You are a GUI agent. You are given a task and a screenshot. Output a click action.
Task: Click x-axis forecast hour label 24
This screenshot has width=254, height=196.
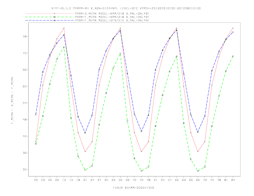pos(92,180)
